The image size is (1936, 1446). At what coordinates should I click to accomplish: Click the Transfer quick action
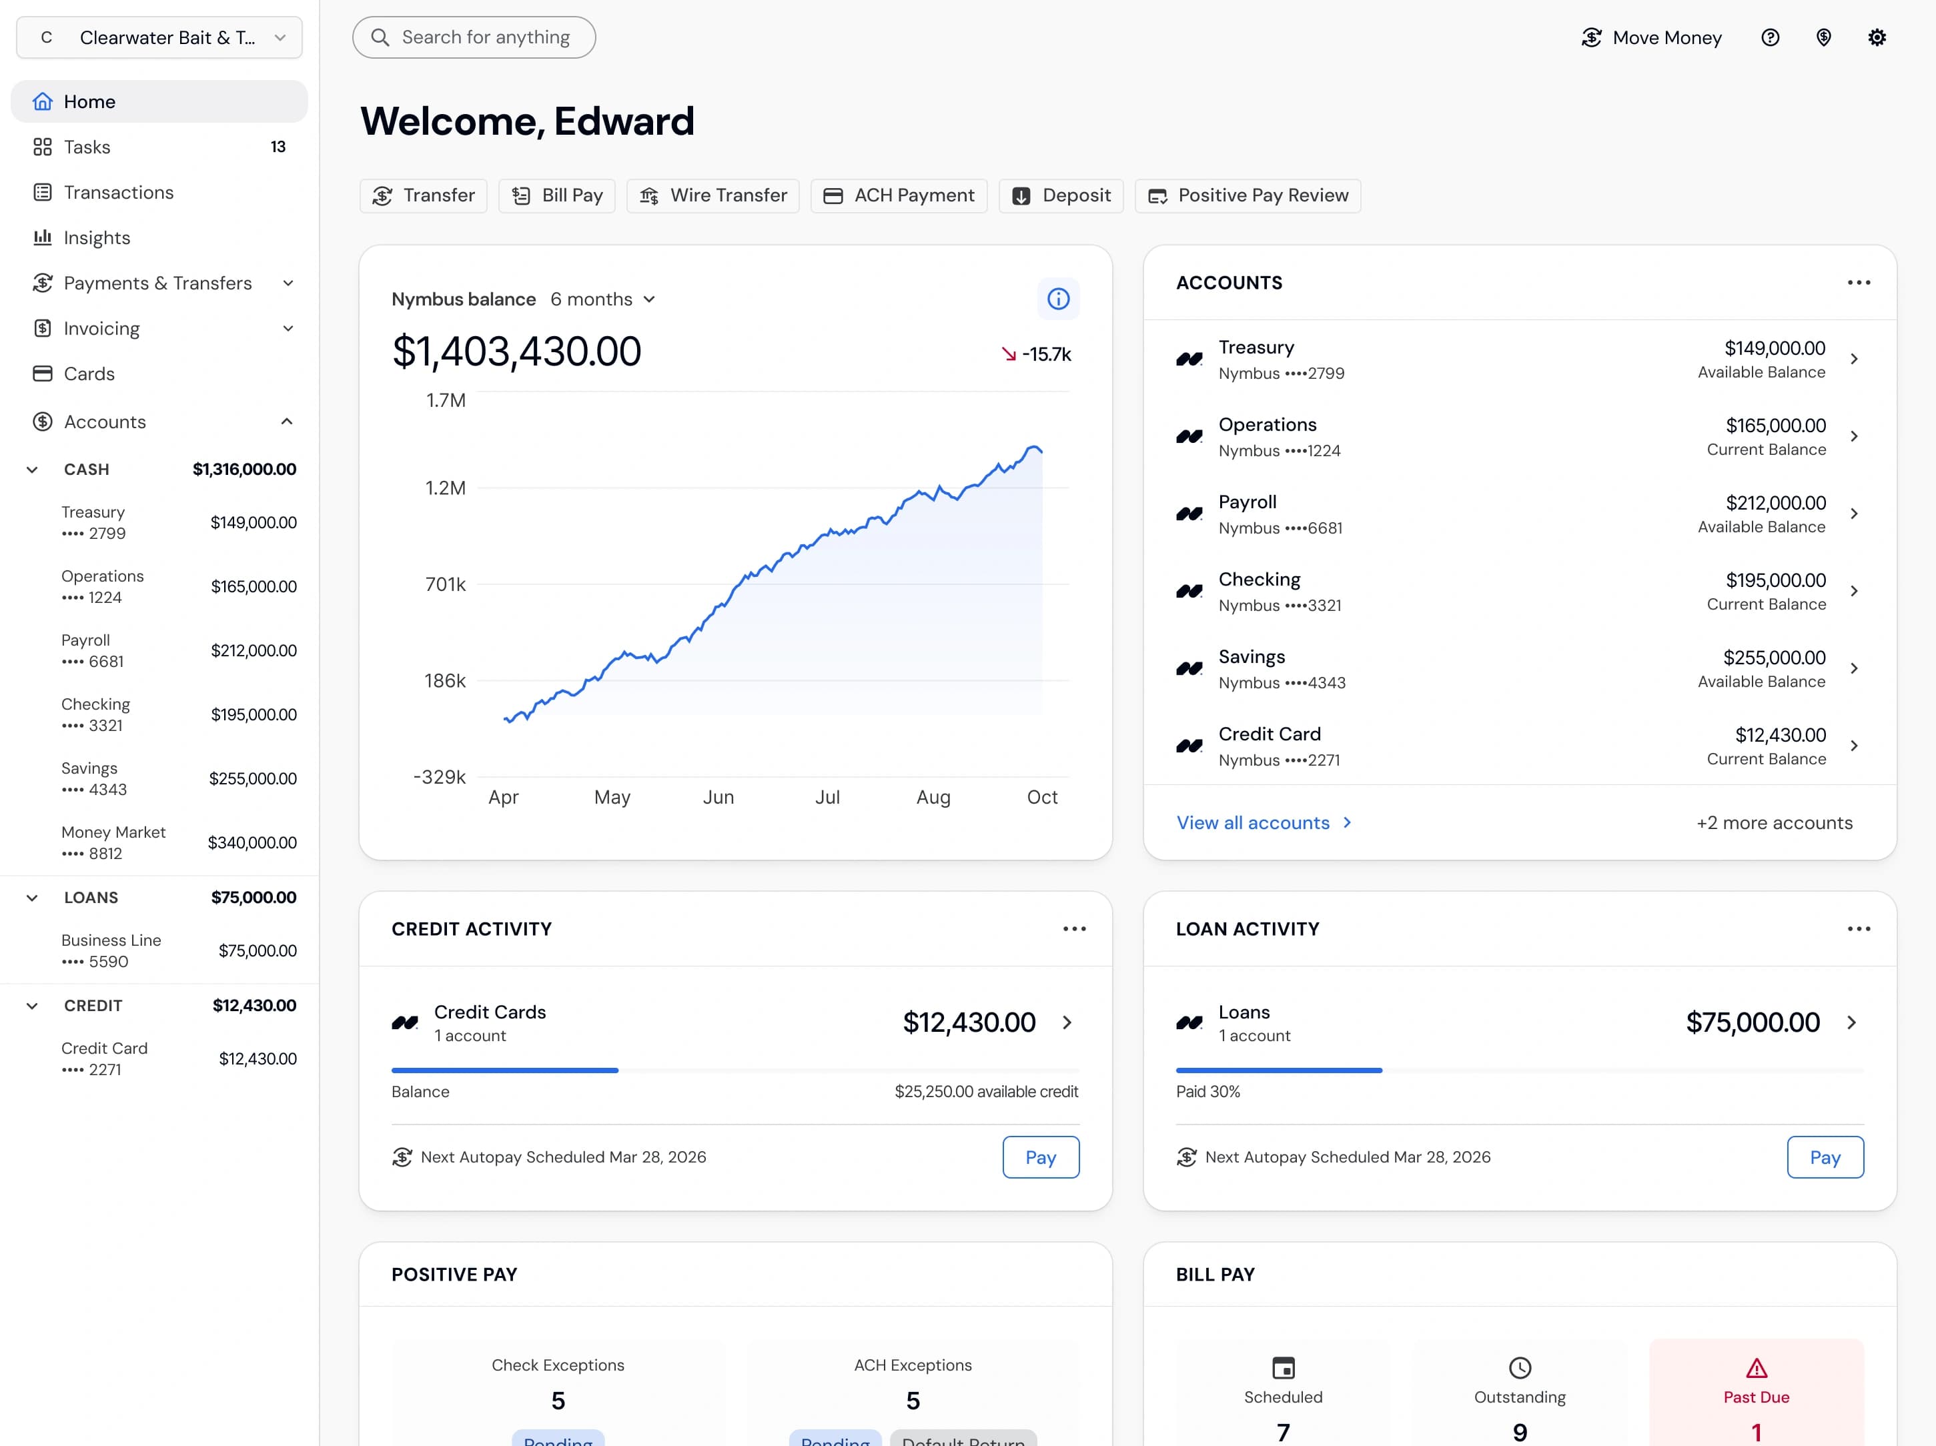(x=424, y=196)
